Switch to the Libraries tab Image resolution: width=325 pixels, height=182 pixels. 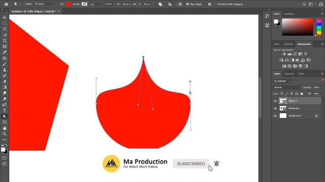288,44
